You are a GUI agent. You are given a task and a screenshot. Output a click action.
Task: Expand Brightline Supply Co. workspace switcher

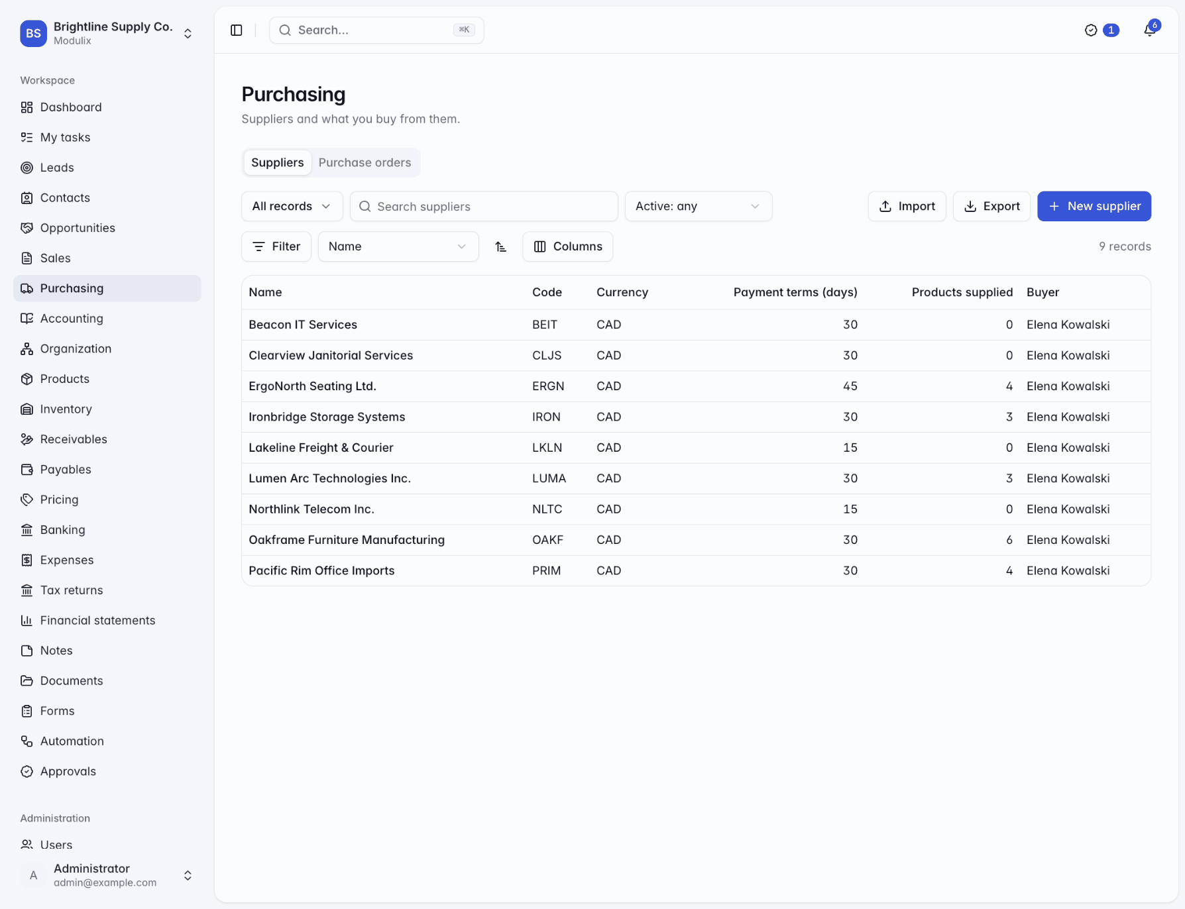[x=108, y=33]
